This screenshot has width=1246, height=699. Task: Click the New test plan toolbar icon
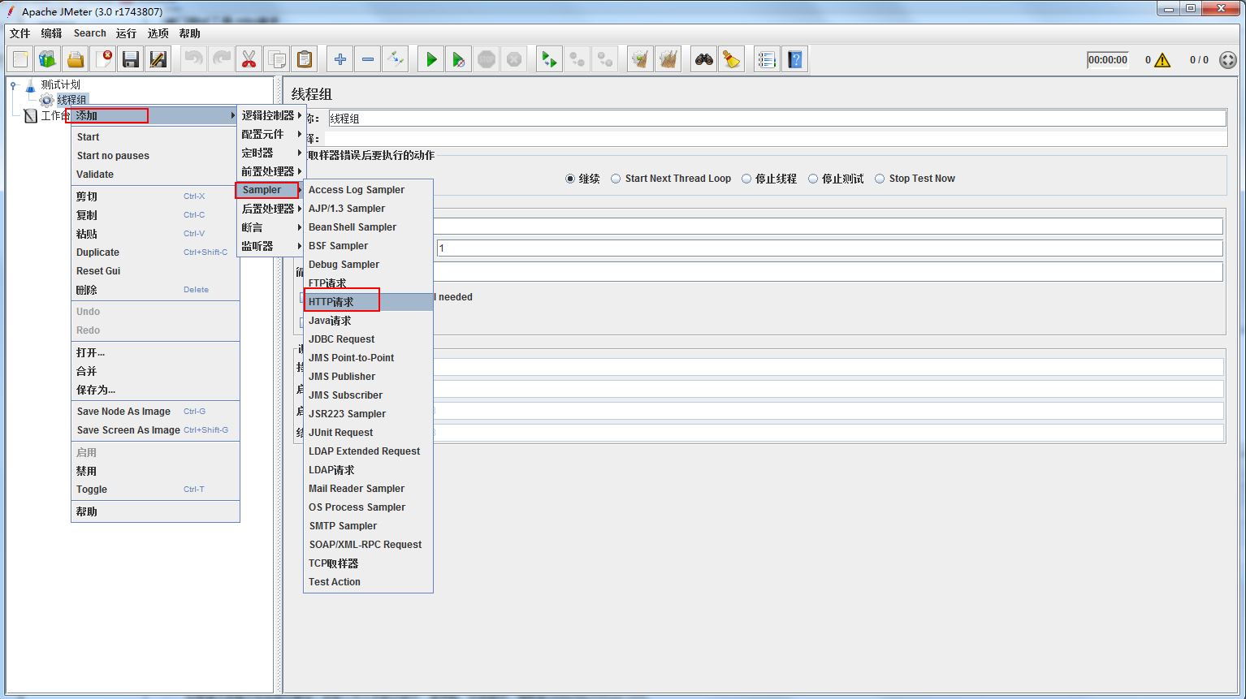[x=20, y=59]
